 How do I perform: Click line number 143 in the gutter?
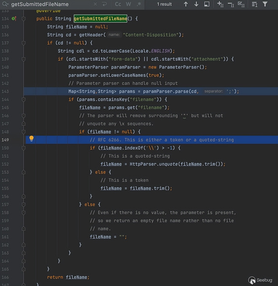5,91
